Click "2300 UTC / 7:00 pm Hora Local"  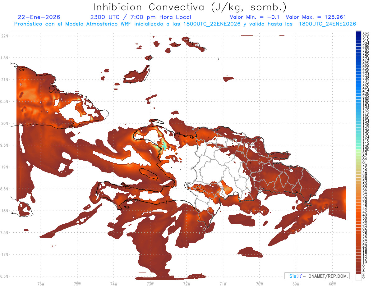point(141,17)
